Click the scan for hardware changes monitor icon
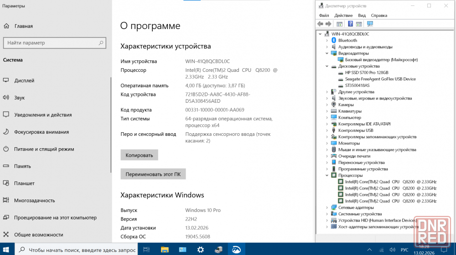The height and width of the screenshot is (255, 456). [370, 24]
